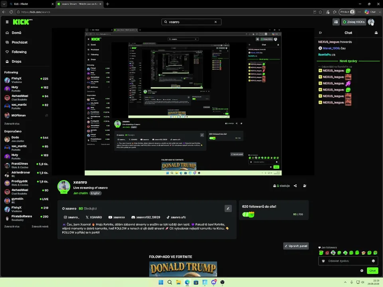Click into the xeanro search box
Image resolution: width=383 pixels, height=287 pixels.
(x=191, y=22)
